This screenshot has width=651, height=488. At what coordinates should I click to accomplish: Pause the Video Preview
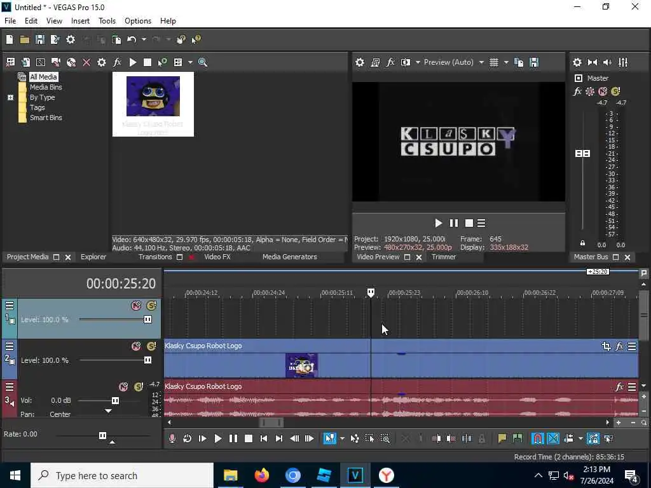tap(454, 223)
